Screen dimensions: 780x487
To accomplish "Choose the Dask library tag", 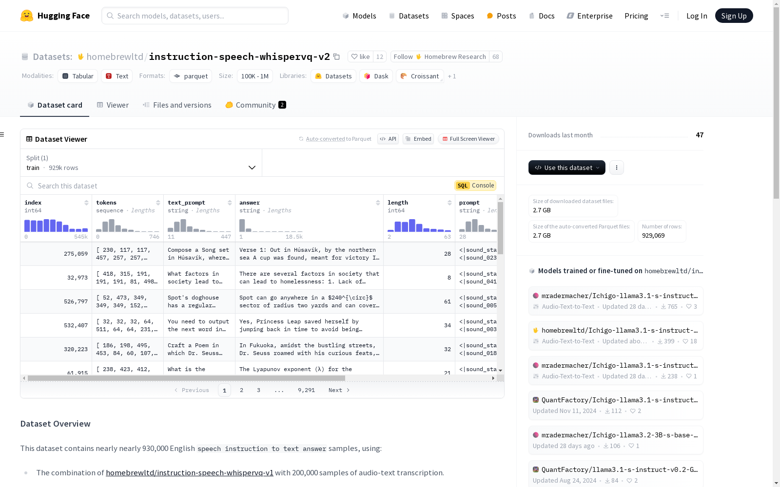I will point(376,76).
